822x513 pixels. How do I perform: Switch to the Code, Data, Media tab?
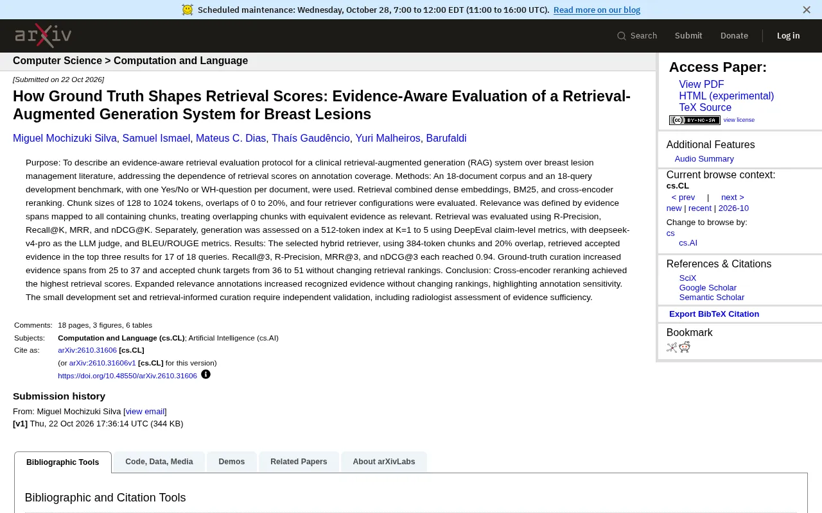[159, 462]
